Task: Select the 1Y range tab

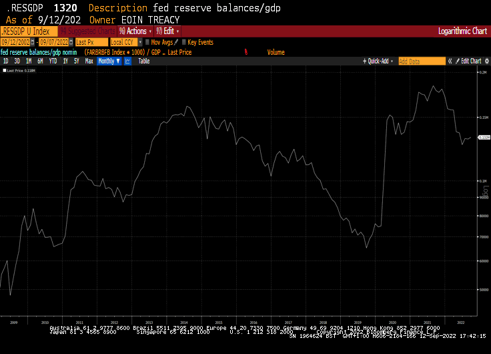Action: pos(65,61)
